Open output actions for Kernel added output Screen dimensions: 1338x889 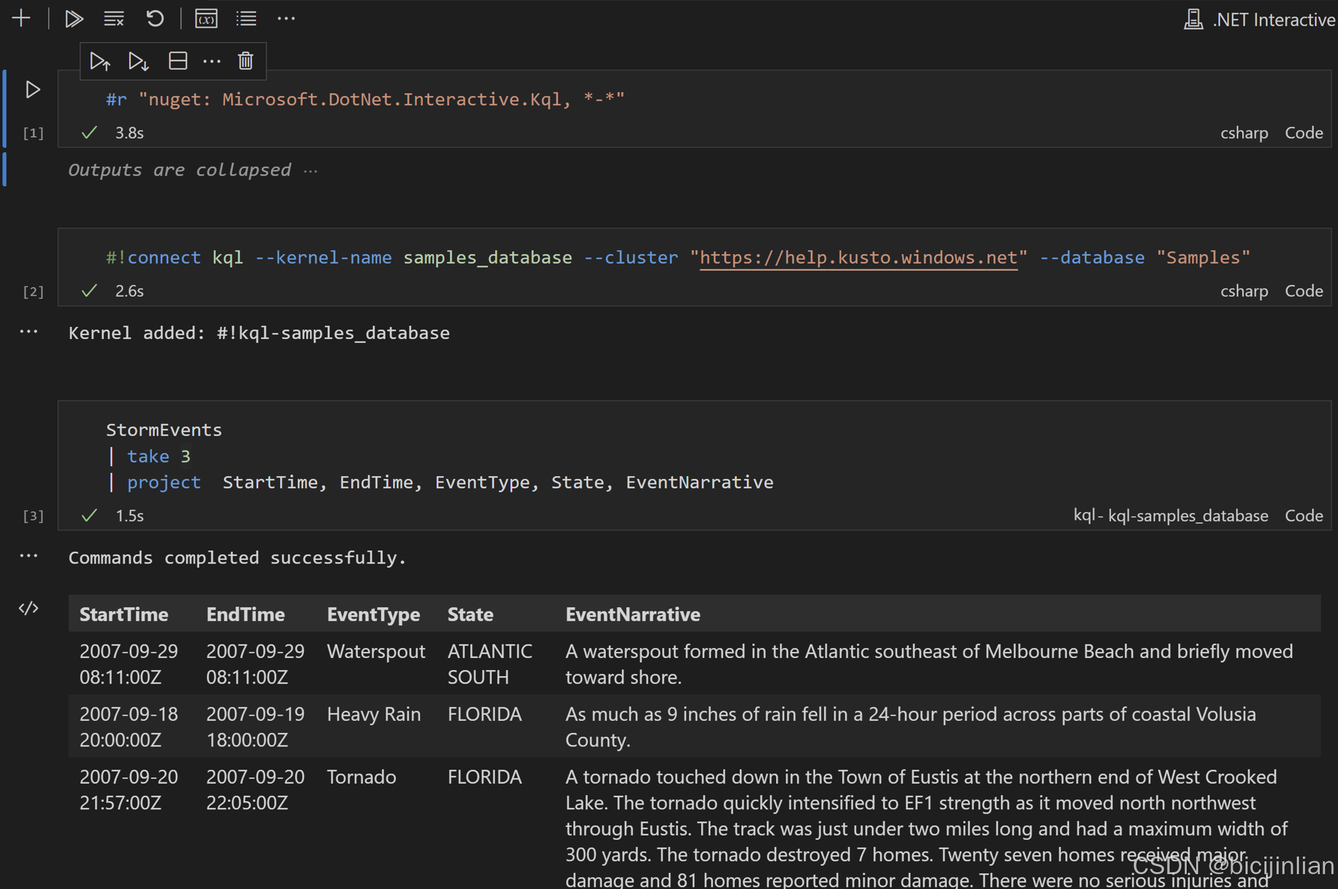tap(28, 332)
